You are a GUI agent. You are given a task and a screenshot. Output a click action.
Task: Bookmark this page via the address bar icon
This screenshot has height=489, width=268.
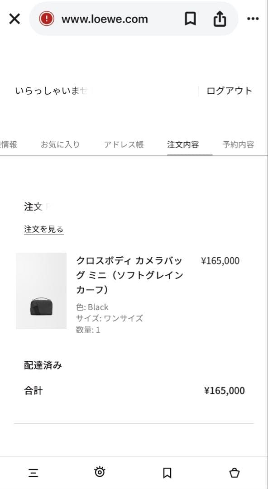(190, 19)
